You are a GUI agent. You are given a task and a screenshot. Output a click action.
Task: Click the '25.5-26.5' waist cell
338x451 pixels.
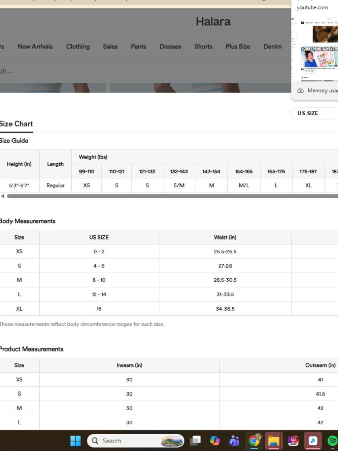pos(225,252)
